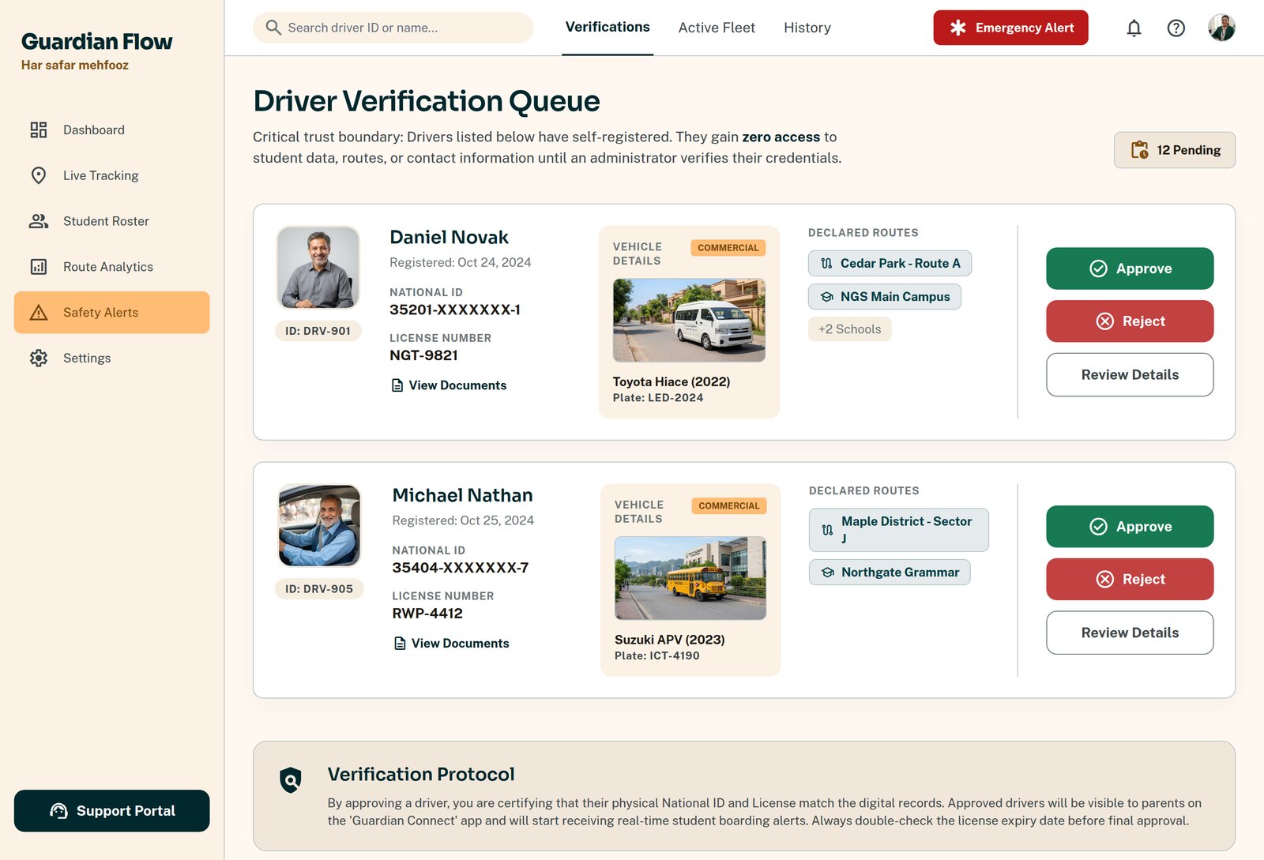Click the Cedar Park - Route A chip
This screenshot has height=860, width=1264.
(890, 264)
